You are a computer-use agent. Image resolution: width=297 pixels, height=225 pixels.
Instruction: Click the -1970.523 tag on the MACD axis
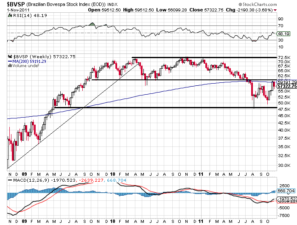(x=287, y=199)
